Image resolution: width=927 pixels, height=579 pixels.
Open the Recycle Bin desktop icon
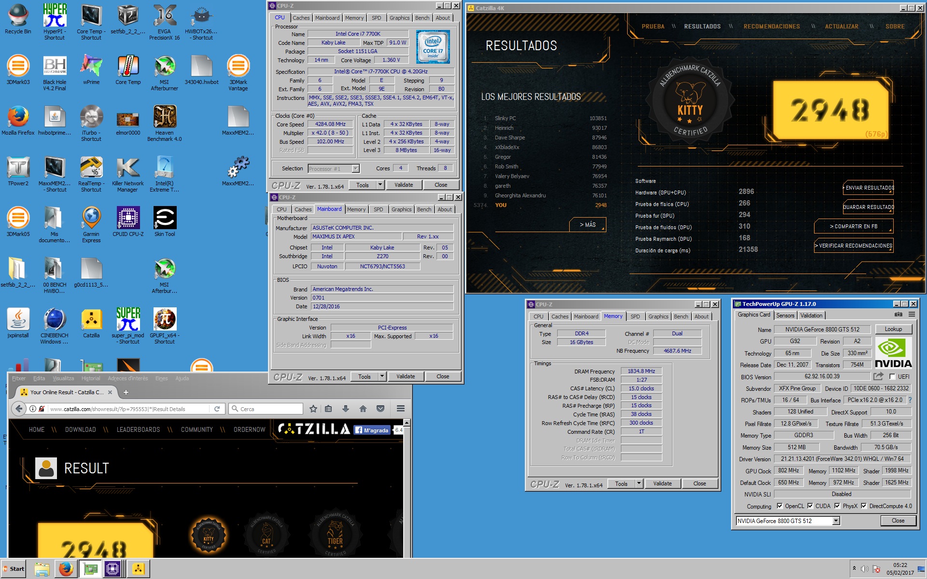pos(18,19)
